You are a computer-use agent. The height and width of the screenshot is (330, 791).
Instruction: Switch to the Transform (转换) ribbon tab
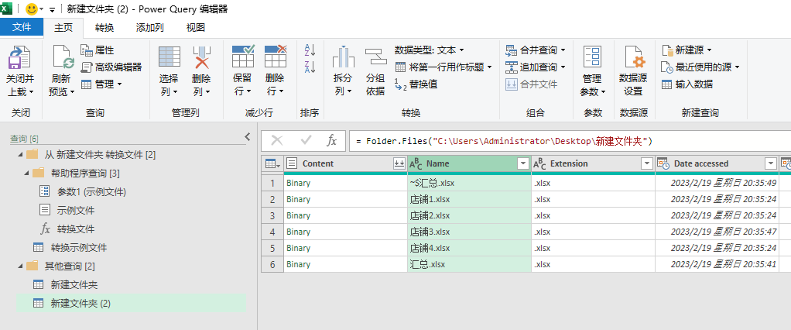104,28
